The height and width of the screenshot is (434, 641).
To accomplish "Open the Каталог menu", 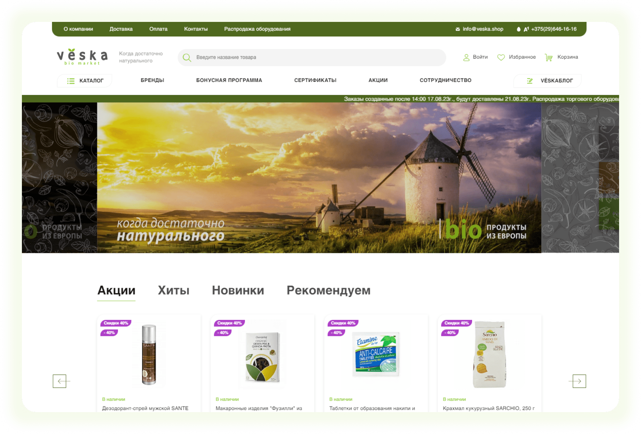I will tap(85, 81).
